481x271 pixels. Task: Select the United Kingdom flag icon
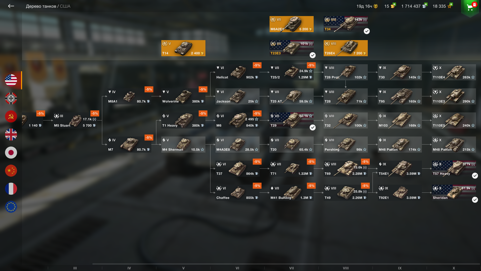pos(11,134)
